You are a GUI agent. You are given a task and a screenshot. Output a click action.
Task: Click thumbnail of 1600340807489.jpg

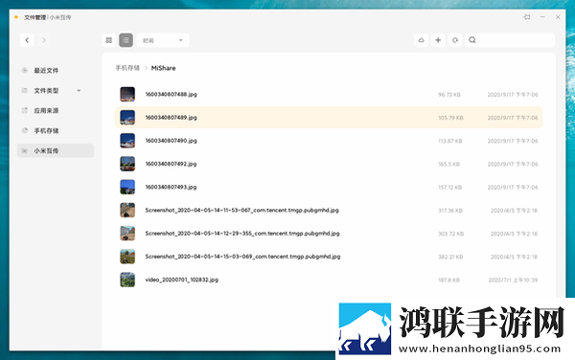[x=127, y=118]
